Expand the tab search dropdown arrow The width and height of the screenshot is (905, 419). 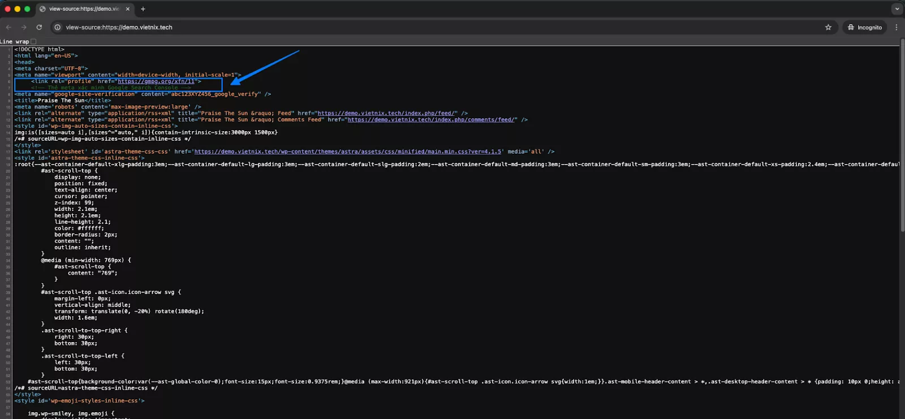[897, 9]
